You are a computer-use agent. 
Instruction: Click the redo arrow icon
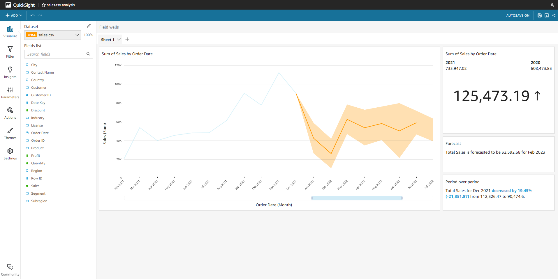[x=40, y=15]
